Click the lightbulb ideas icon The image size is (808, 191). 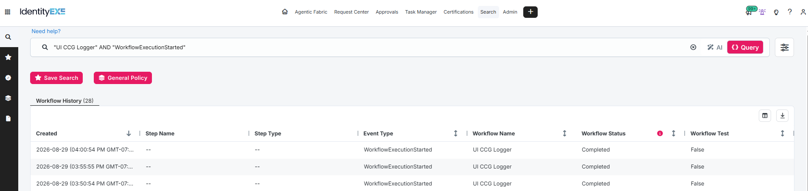[x=776, y=12]
